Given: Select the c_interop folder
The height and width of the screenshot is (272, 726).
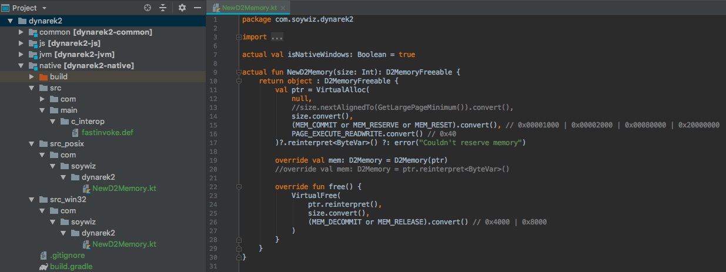Looking at the screenshot, I should point(88,122).
